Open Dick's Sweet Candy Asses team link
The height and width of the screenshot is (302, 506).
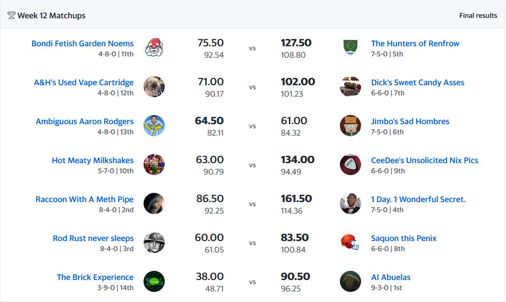(417, 82)
